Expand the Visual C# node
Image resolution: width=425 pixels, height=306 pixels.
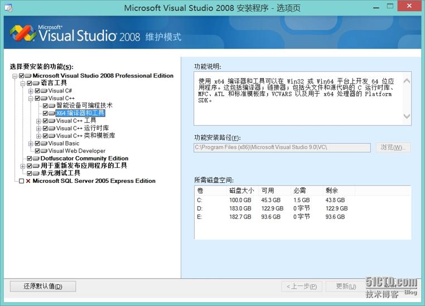31,91
